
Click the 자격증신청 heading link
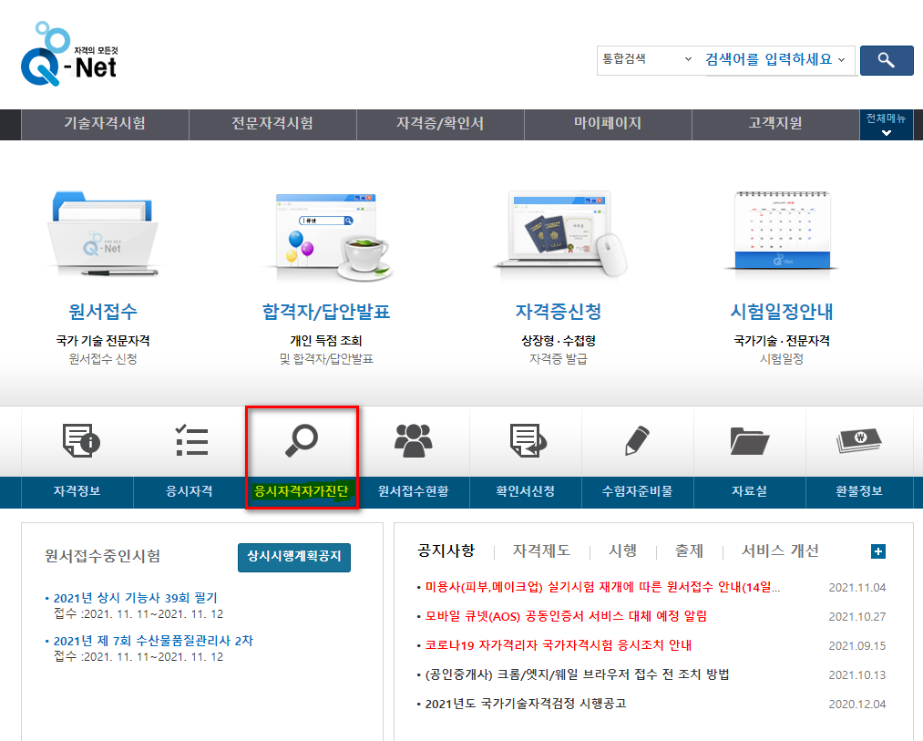click(559, 312)
